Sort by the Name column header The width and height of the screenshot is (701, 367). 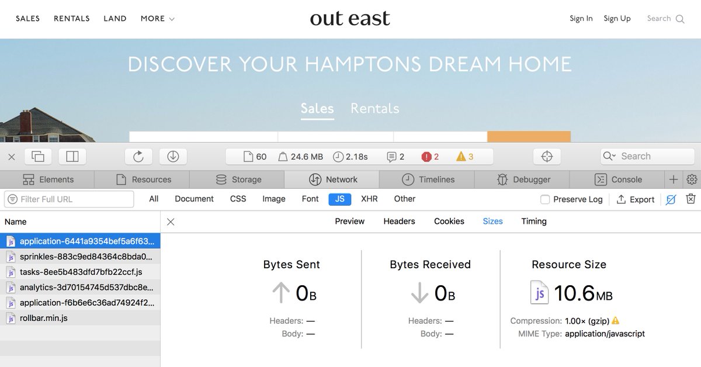80,222
